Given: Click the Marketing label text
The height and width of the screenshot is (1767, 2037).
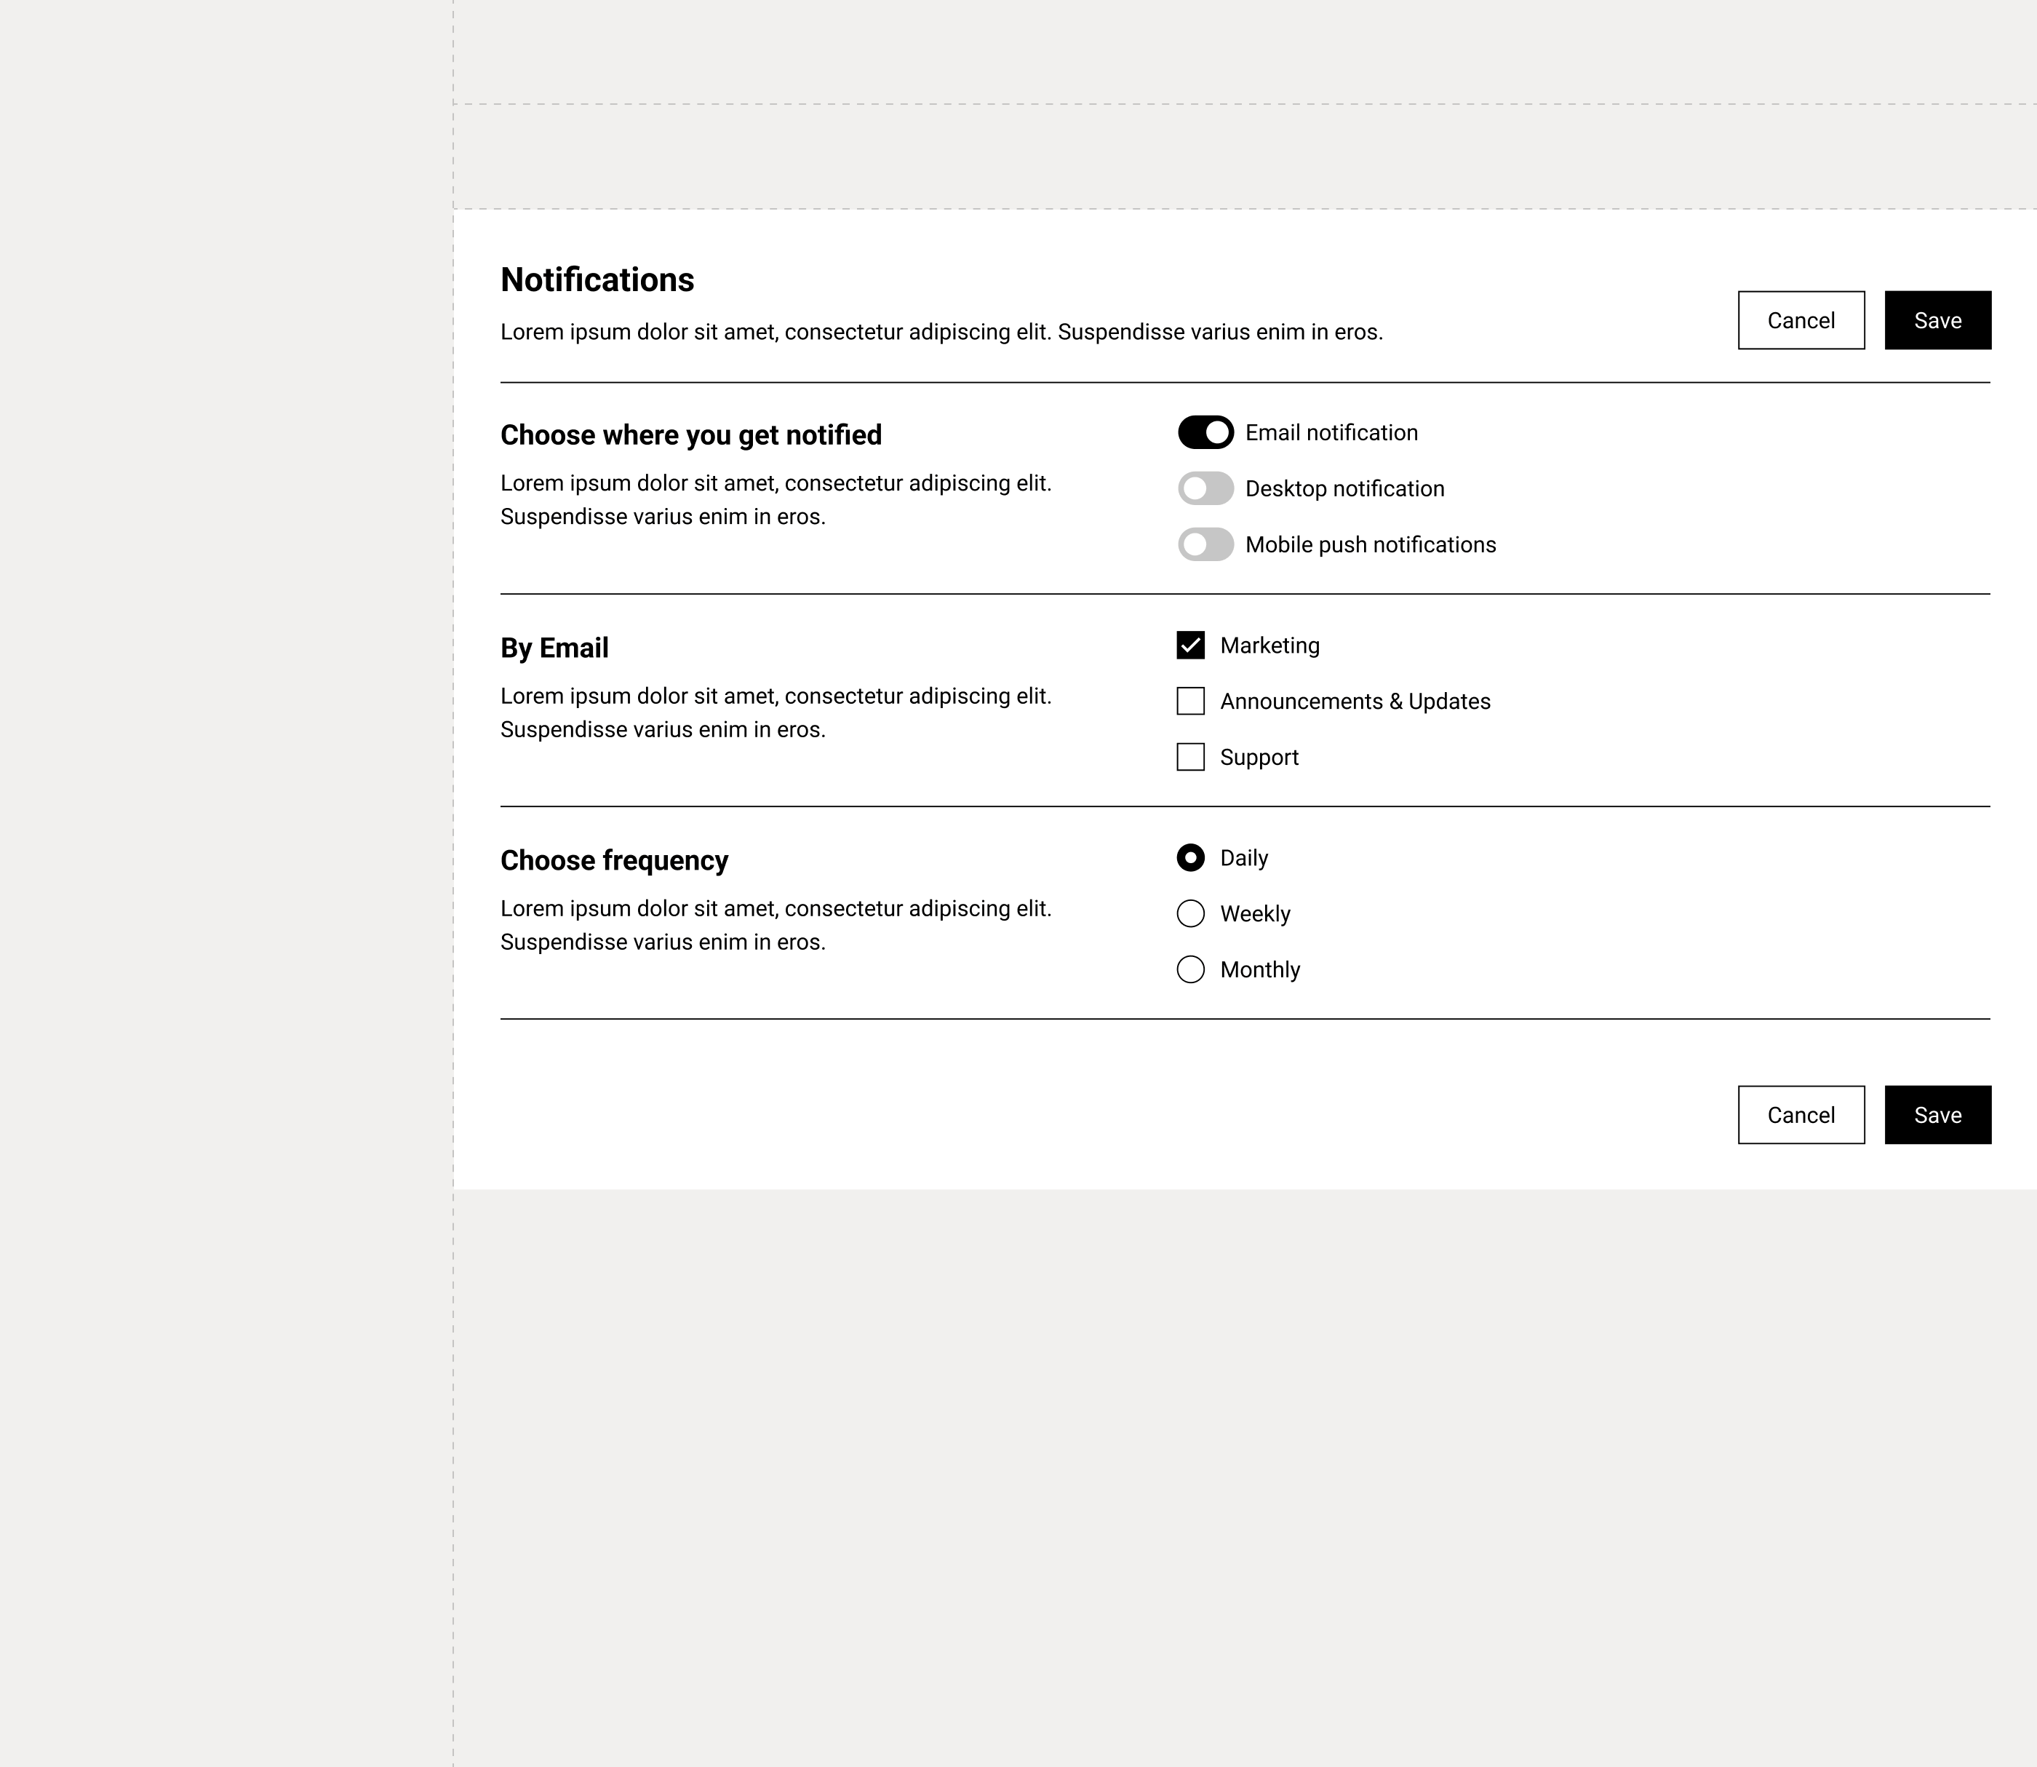Looking at the screenshot, I should tap(1270, 646).
